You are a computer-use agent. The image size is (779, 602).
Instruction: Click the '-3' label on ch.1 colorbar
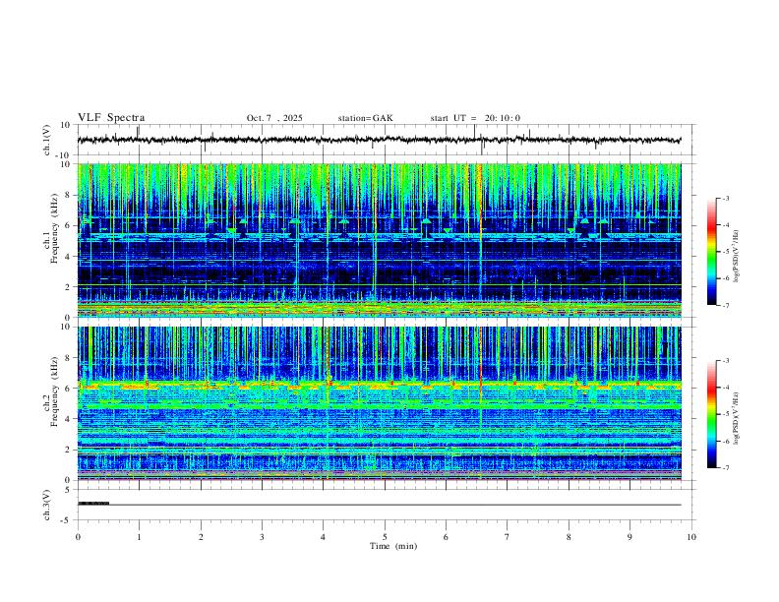click(726, 198)
